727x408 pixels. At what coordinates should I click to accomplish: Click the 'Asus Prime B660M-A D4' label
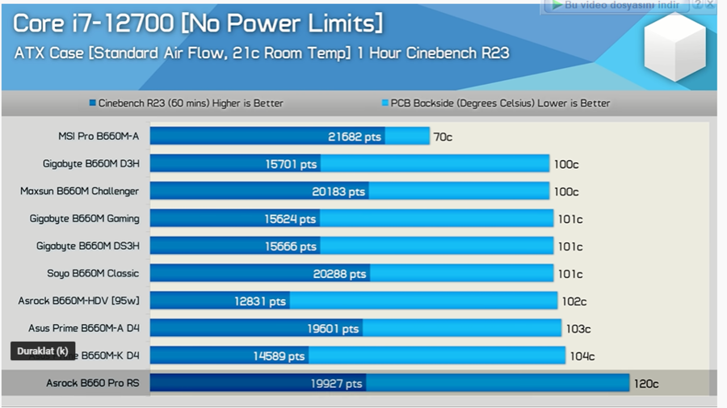pos(84,328)
